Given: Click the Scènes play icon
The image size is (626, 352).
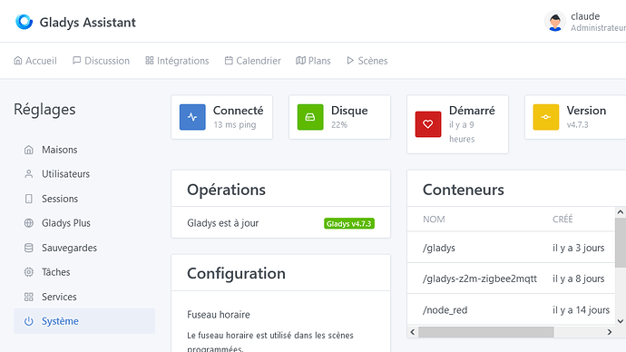Looking at the screenshot, I should coord(350,60).
